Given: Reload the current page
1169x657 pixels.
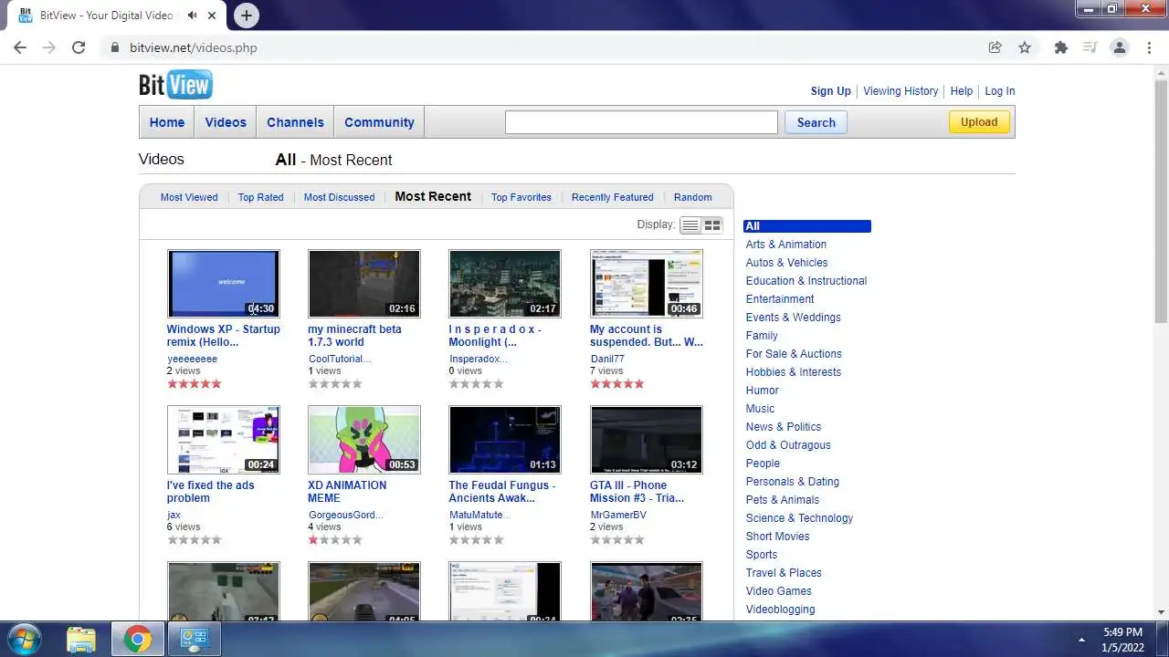Looking at the screenshot, I should pyautogui.click(x=79, y=47).
